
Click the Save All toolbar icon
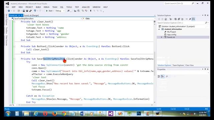coord(30,11)
